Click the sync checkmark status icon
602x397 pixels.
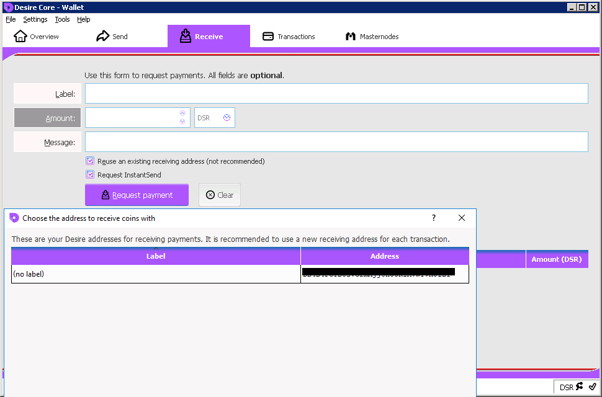point(593,386)
